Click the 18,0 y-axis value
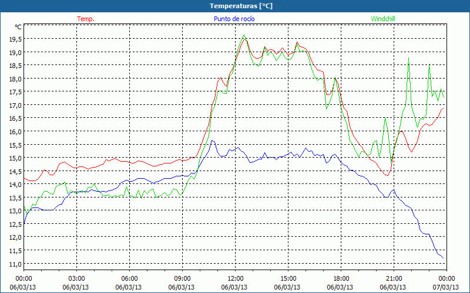The height and width of the screenshot is (293, 470). point(15,79)
